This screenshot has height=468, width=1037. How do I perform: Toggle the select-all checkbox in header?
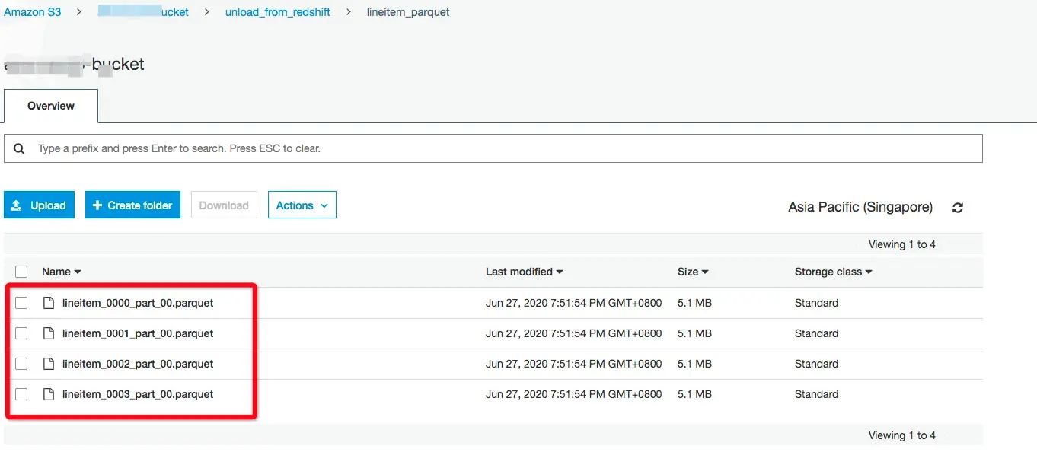(21, 272)
